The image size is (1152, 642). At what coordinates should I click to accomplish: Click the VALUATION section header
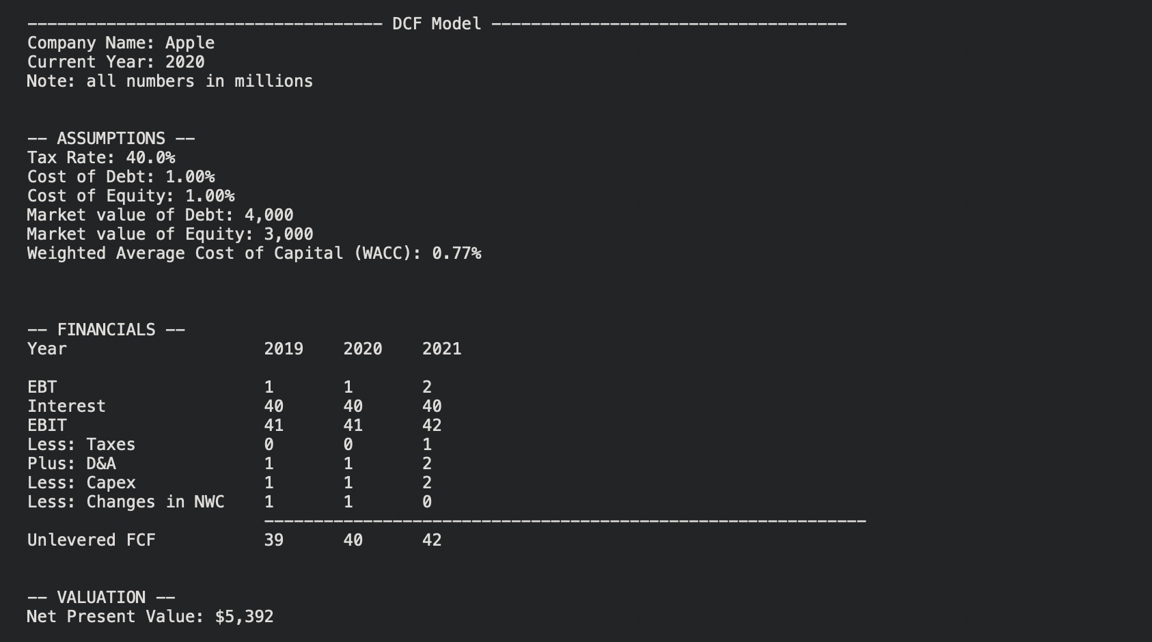click(x=101, y=598)
